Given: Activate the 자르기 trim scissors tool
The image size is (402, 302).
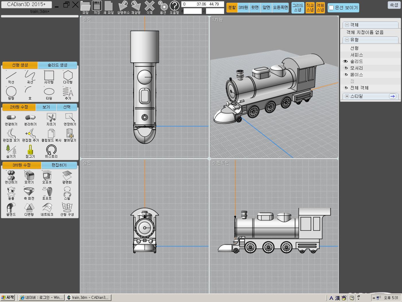Looking at the screenshot, I should (51, 119).
